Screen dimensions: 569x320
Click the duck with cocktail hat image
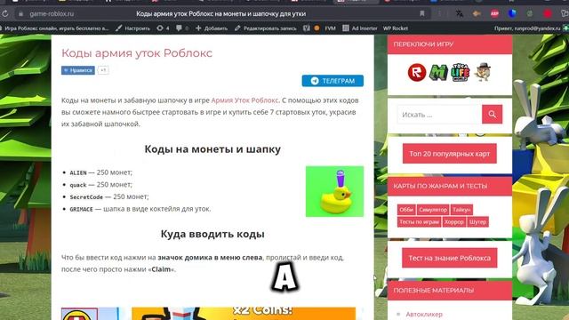334,191
